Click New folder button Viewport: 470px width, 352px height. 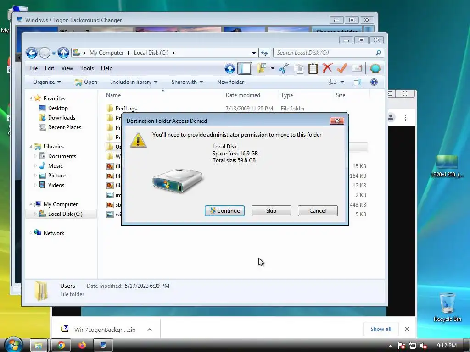coord(230,82)
